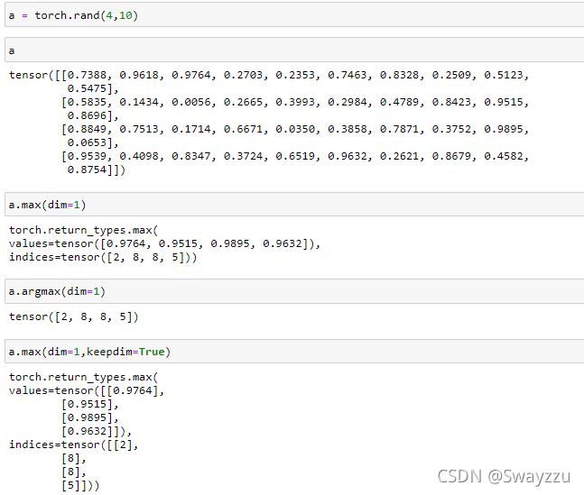Click the 'True' keyword in keepdim cell
The width and height of the screenshot is (584, 495).
point(152,351)
